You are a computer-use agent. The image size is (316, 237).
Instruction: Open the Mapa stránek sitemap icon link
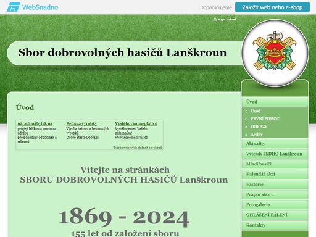pyautogui.click(x=225, y=19)
